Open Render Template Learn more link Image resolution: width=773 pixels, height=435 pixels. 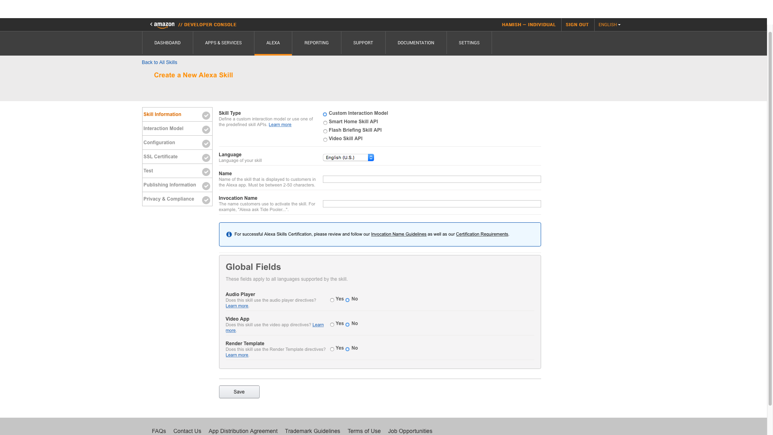[x=237, y=355]
